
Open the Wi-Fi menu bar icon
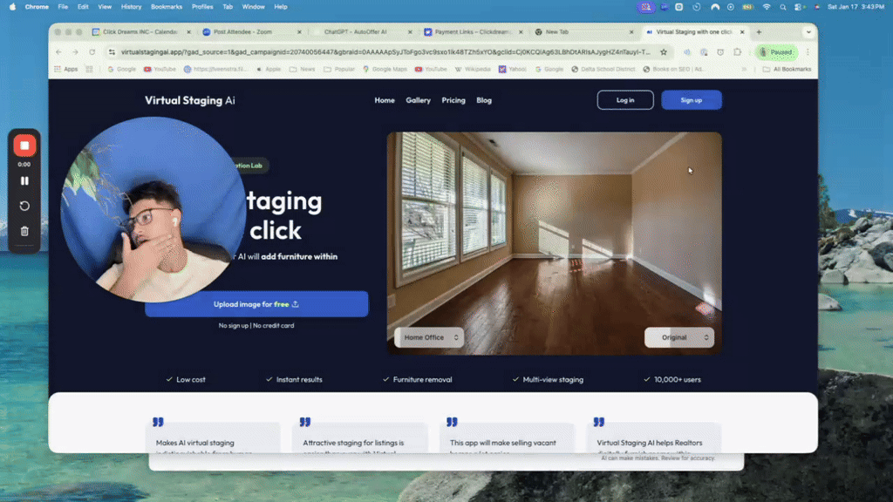pos(767,6)
